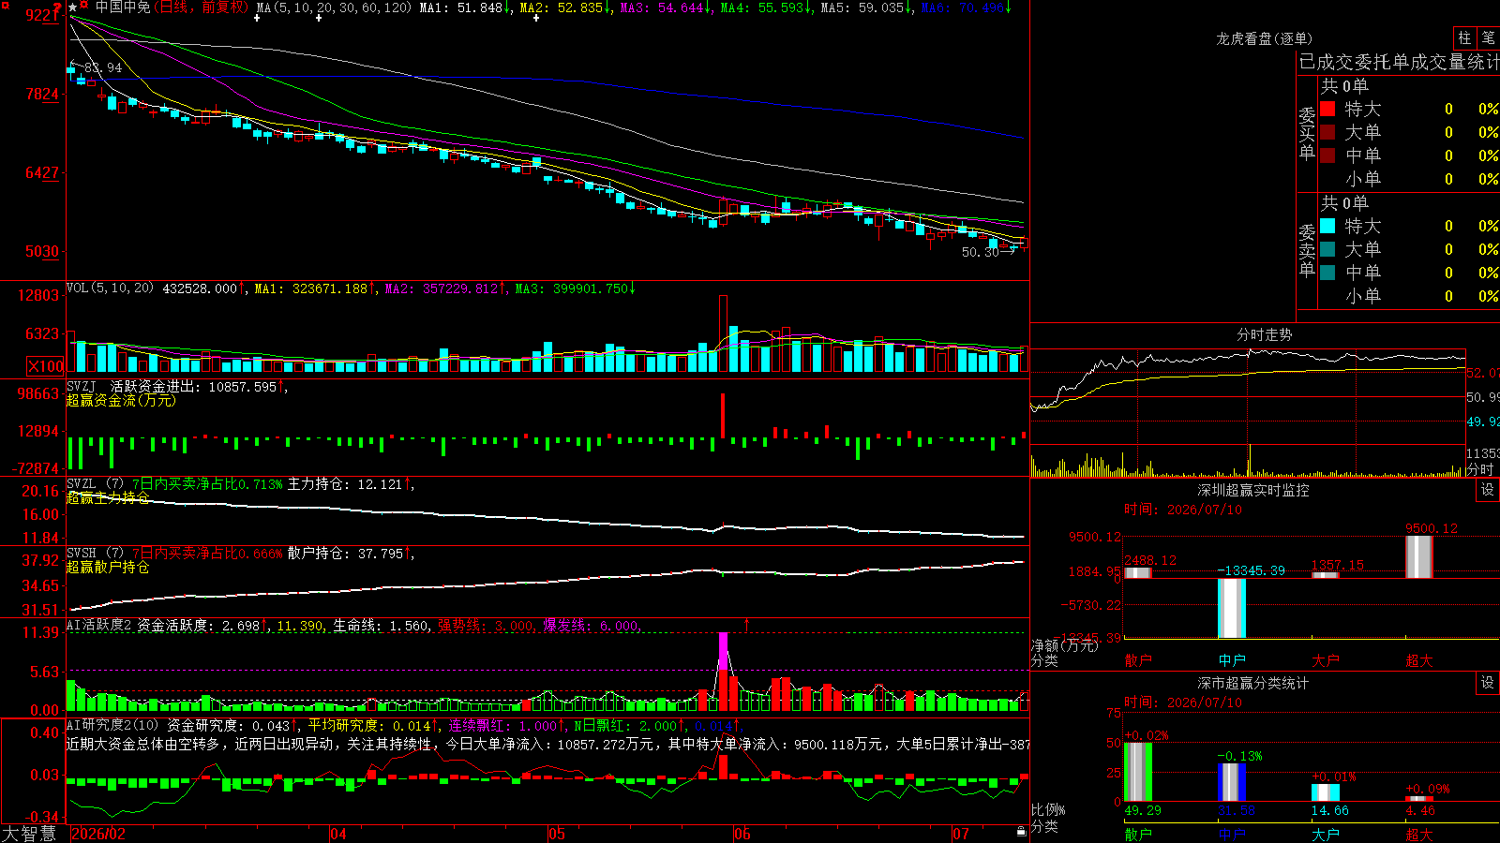Click the red gear icon next to the star
The image size is (1500, 843).
pyautogui.click(x=83, y=4)
